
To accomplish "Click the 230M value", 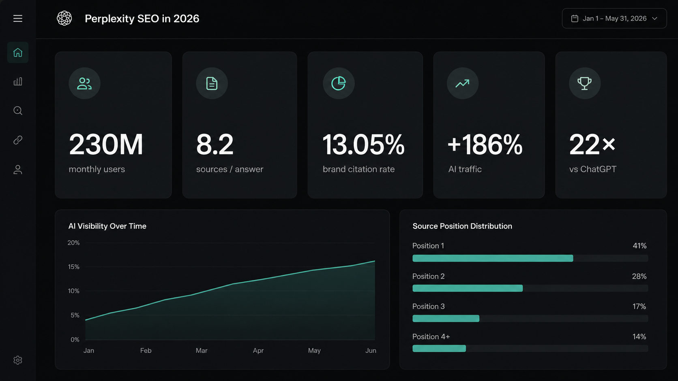I will (x=106, y=145).
